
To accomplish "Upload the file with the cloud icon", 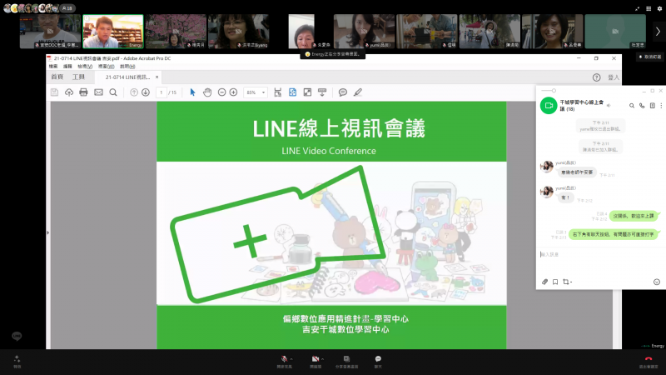I will (x=69, y=92).
